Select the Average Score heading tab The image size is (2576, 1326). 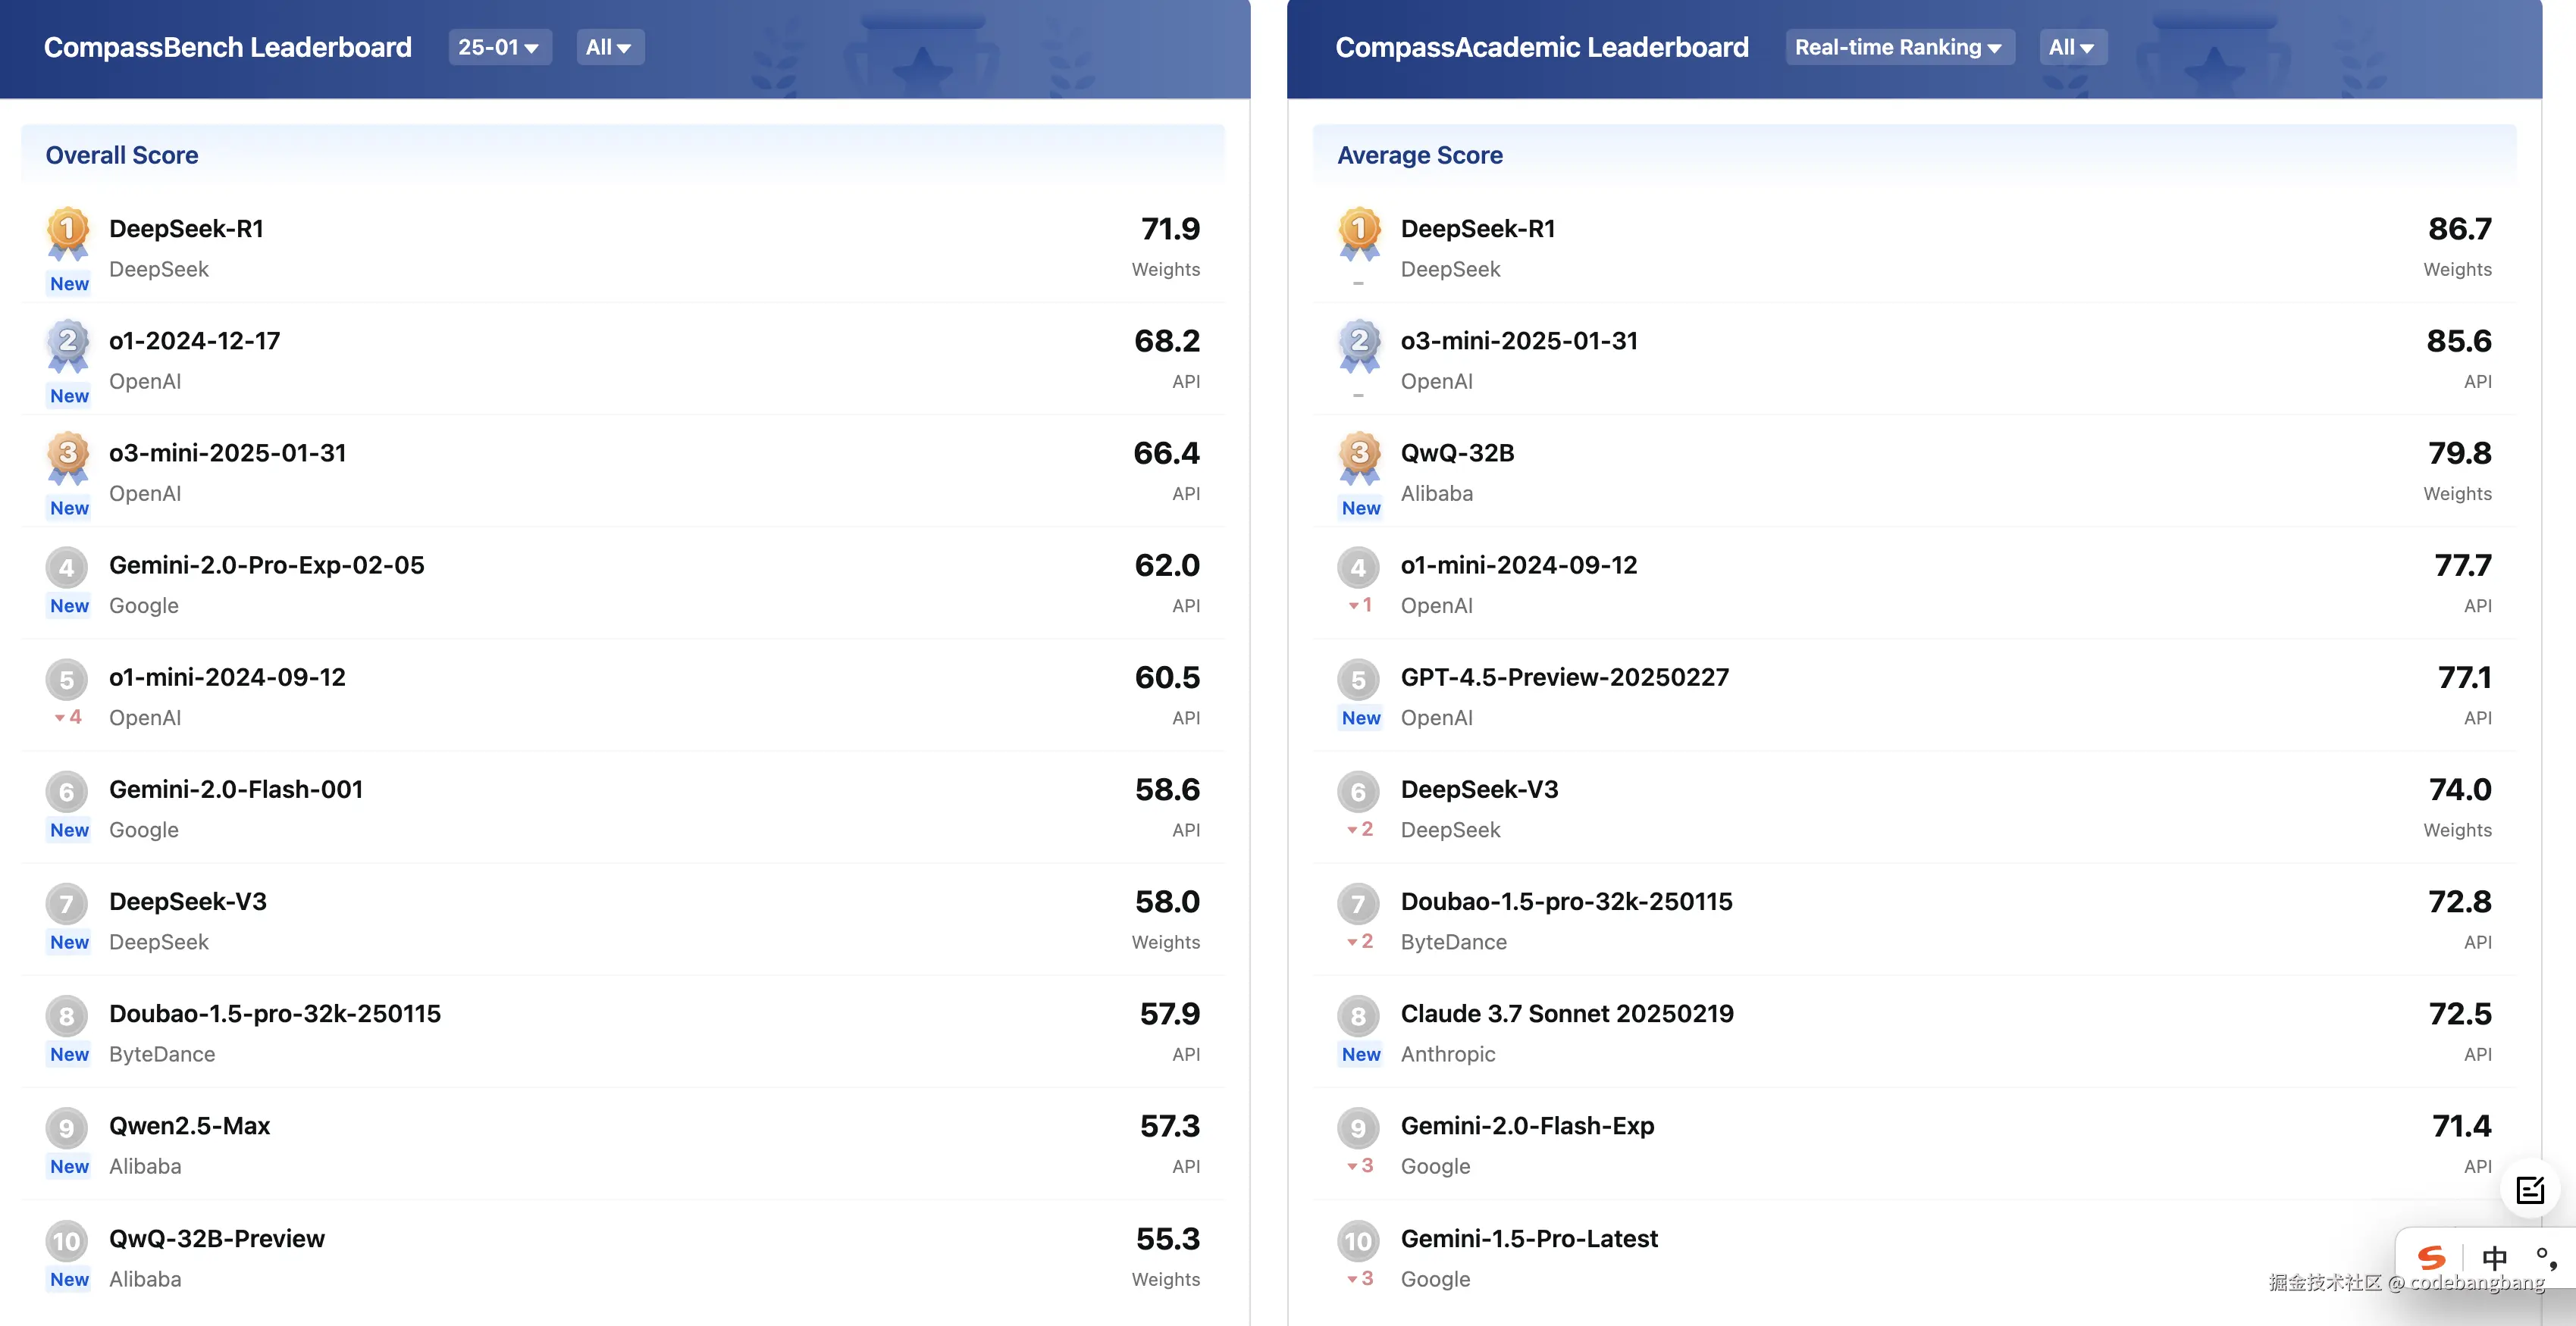(1420, 155)
